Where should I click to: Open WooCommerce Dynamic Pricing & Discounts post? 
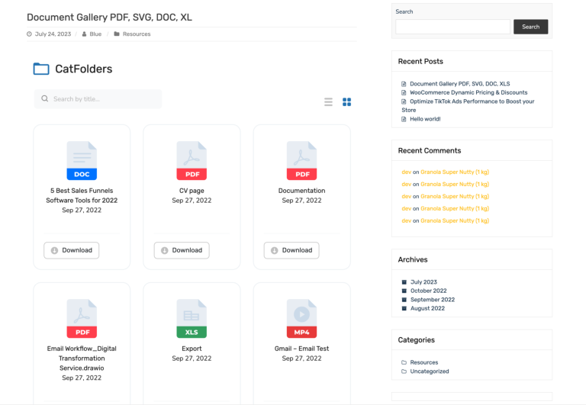coord(468,92)
